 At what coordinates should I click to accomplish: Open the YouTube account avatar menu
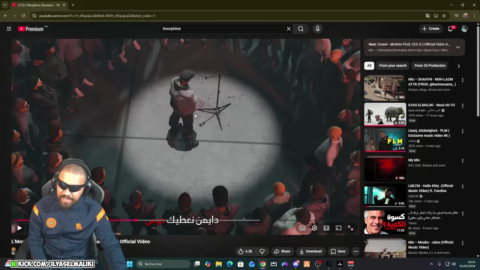[465, 28]
